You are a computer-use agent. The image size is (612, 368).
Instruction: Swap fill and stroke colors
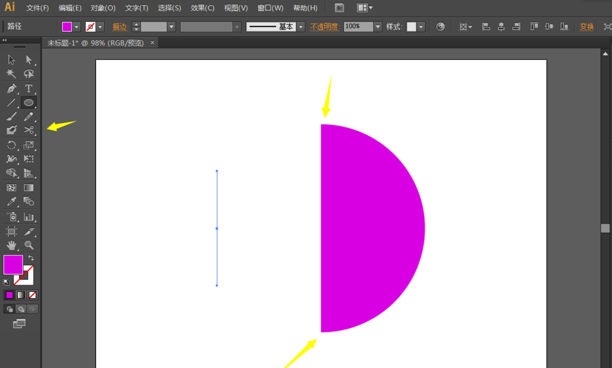[31, 258]
